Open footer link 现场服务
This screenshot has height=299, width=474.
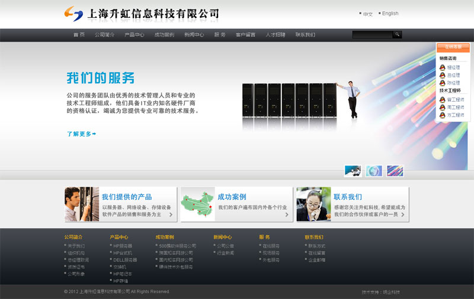pos(271,253)
